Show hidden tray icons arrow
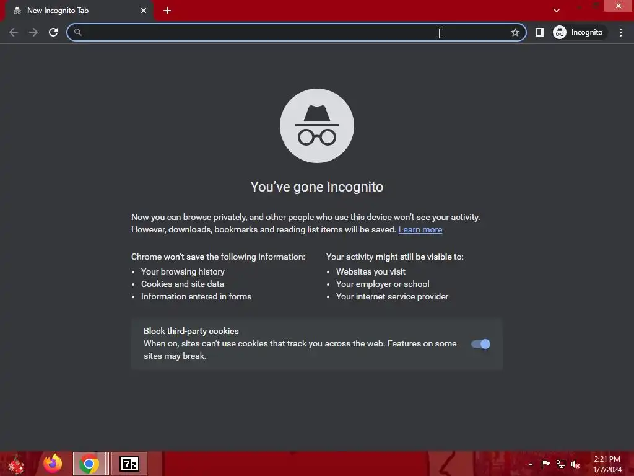The image size is (634, 476). tap(531, 464)
